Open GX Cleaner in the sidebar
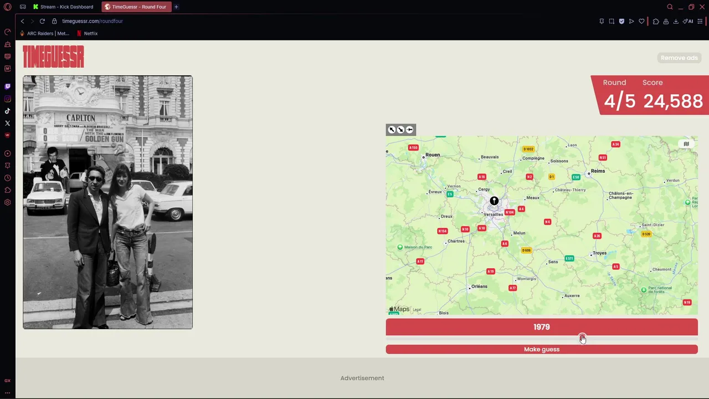Viewport: 709px width, 399px height. pyautogui.click(x=7, y=44)
